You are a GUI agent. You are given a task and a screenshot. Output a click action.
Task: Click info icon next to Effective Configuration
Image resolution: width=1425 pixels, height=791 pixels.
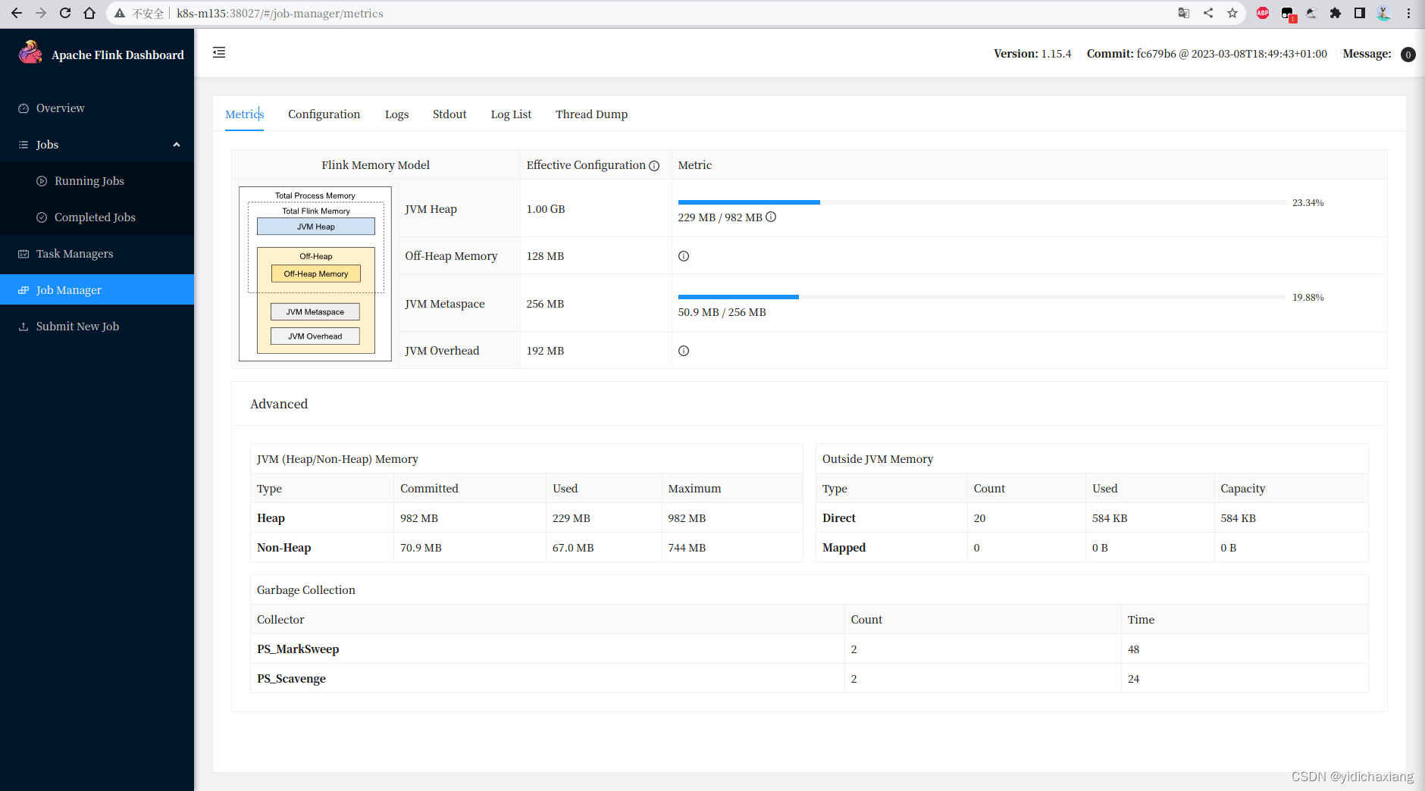point(654,166)
